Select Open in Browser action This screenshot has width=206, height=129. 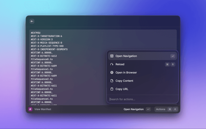coord(126,73)
